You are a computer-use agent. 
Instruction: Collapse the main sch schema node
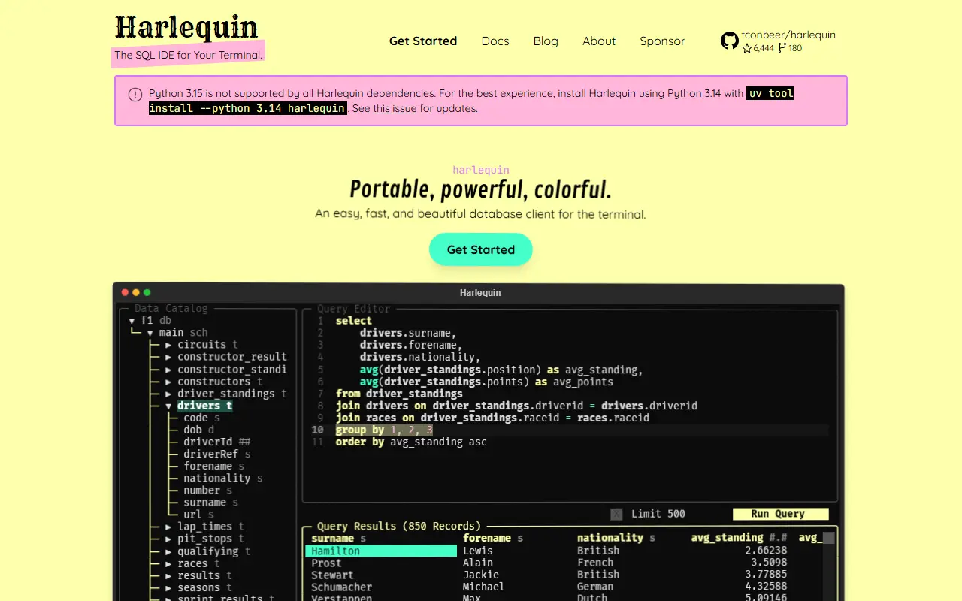click(150, 332)
